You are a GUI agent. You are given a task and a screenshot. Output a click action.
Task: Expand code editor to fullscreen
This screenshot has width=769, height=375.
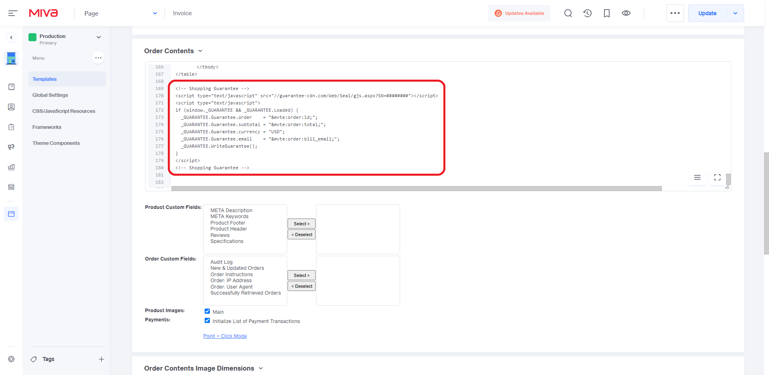(717, 177)
